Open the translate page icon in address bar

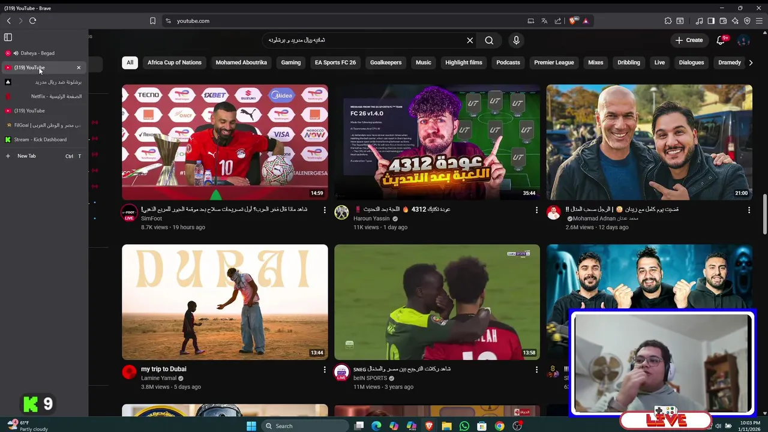pos(544,20)
